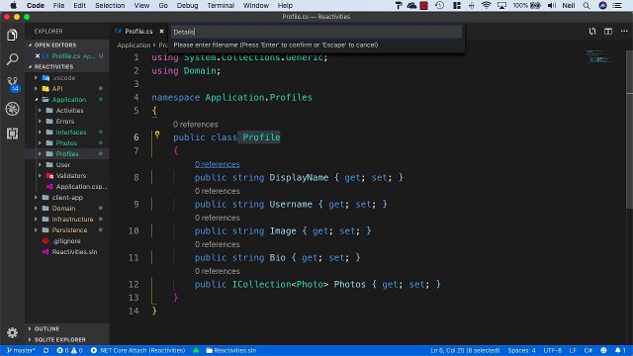Screen dimensions: 633x356
Task: Open the Debug view icon
Action: 12,109
